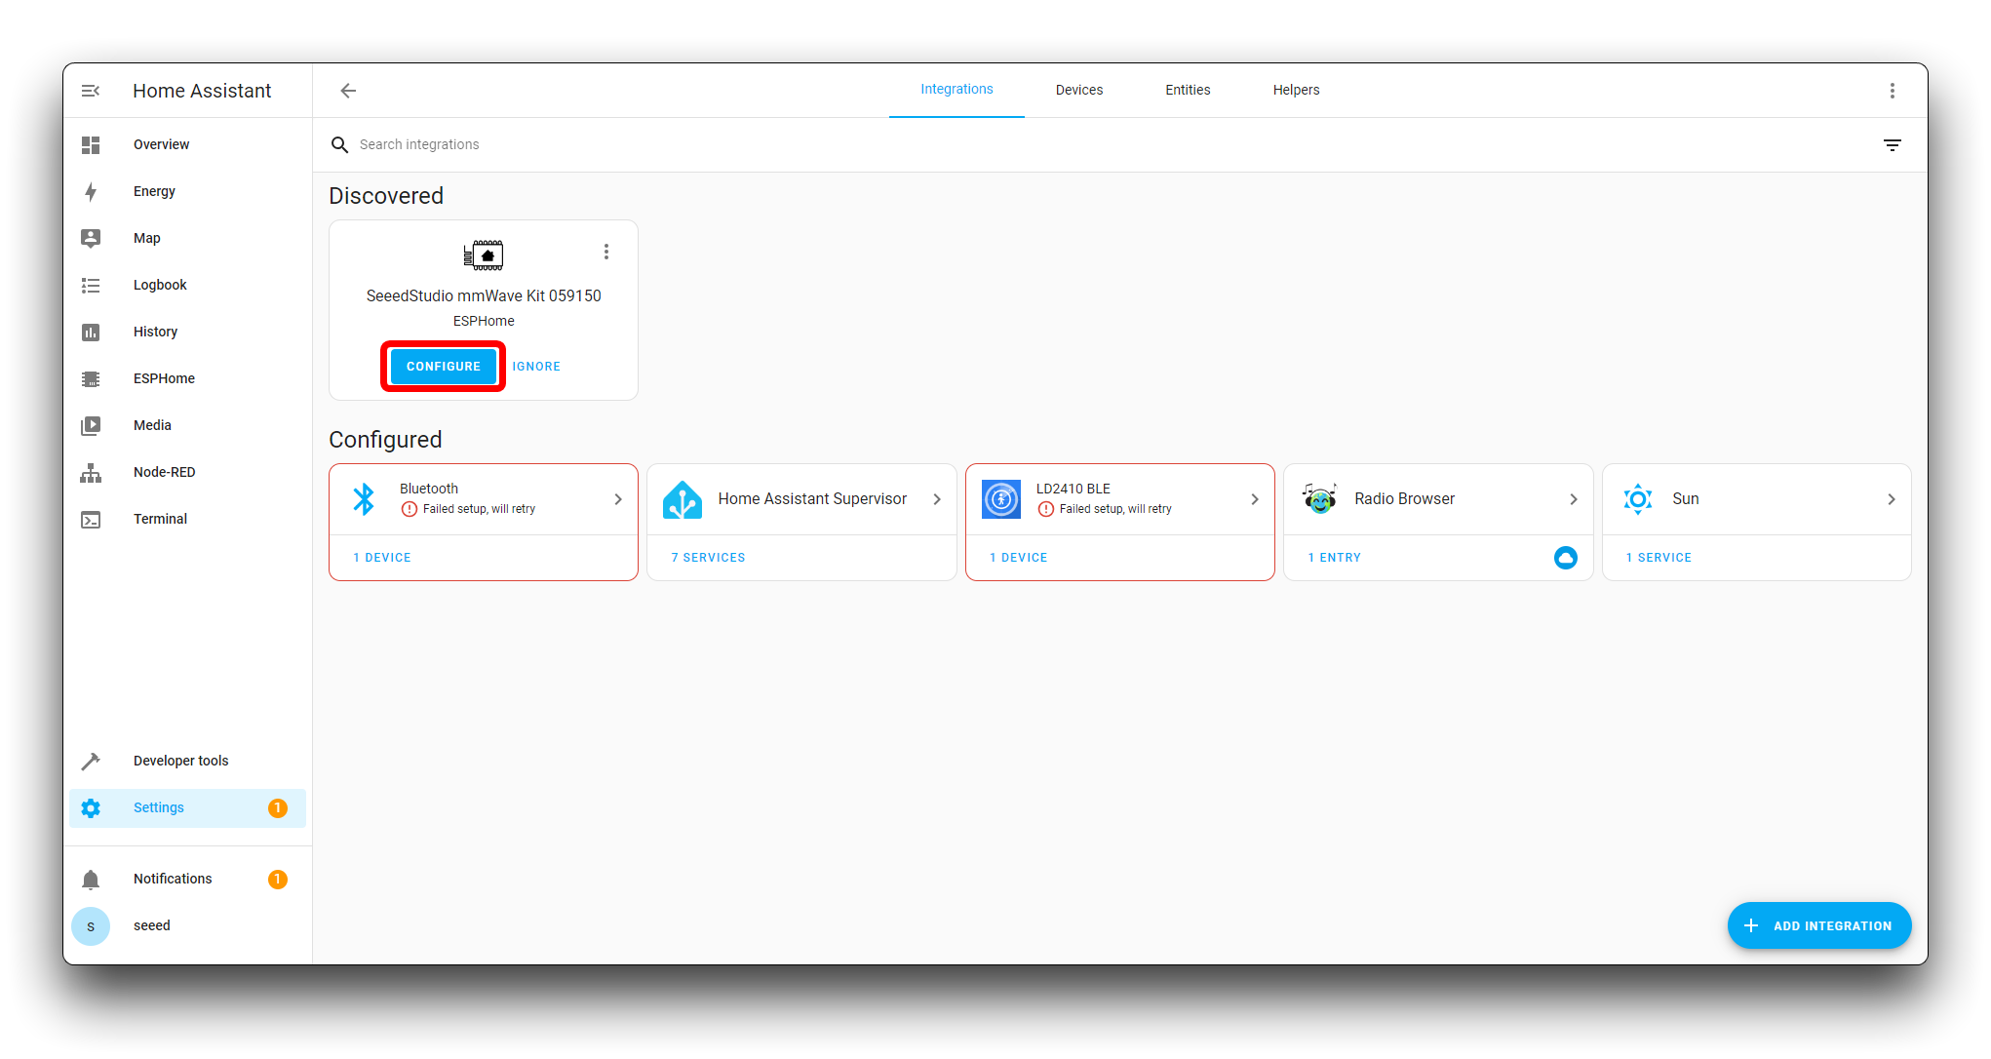
Task: Open the filter integrations icon
Action: [x=1892, y=145]
